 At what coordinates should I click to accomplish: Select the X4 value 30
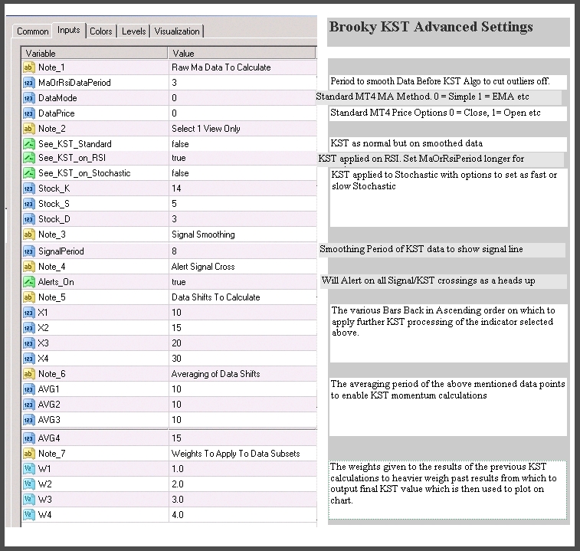pos(243,359)
